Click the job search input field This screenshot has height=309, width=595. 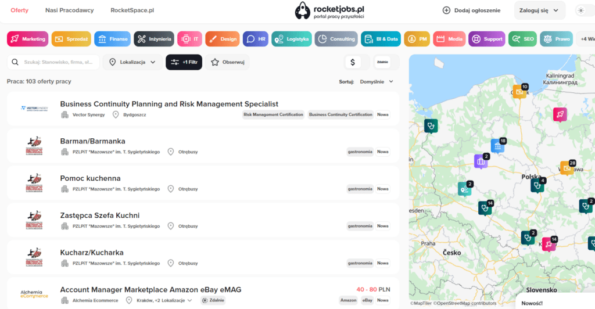(x=55, y=62)
